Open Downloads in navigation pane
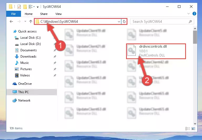The width and height of the screenshot is (202, 140). point(28,57)
